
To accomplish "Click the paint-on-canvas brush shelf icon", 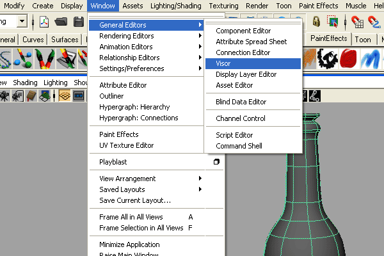I will click(66, 59).
